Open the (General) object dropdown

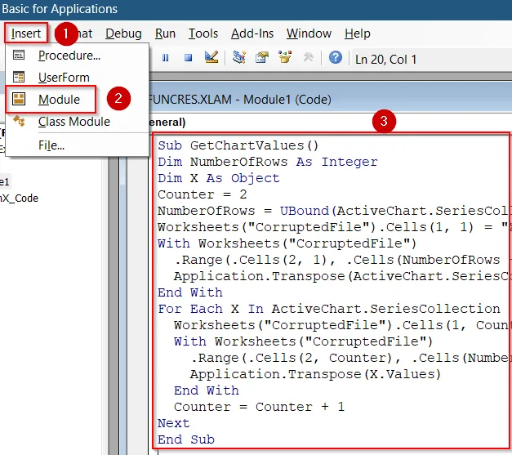click(x=330, y=123)
